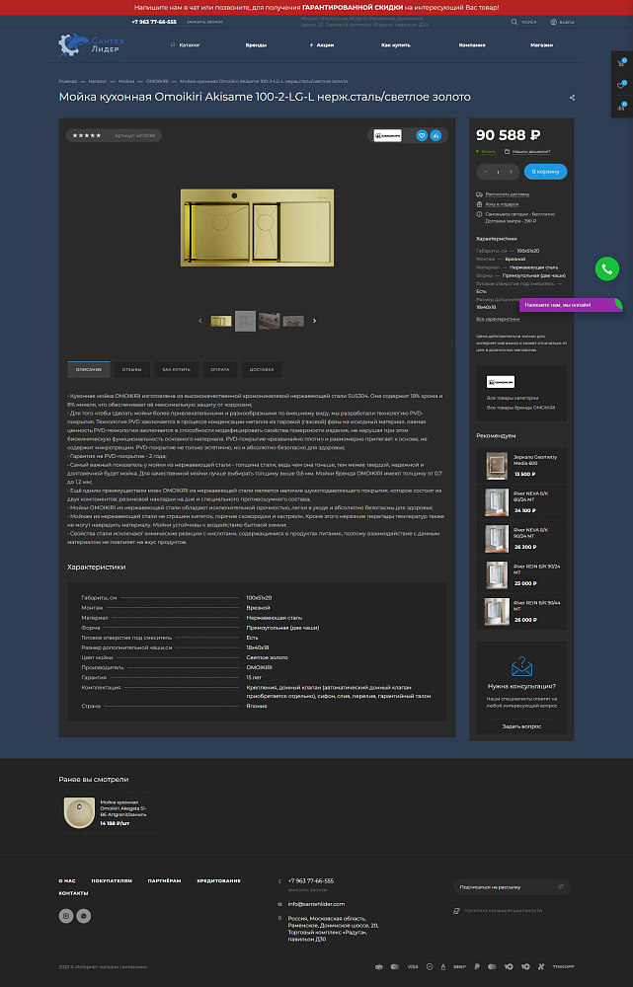The width and height of the screenshot is (633, 987).
Task: Click Заказать звонок in the header
Action: pos(204,22)
